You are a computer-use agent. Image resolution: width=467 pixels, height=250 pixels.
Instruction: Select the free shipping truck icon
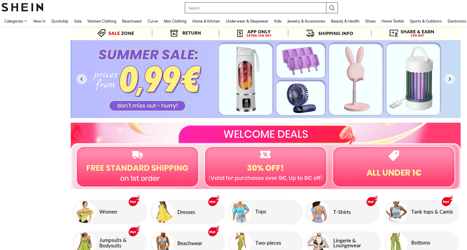[x=137, y=155]
